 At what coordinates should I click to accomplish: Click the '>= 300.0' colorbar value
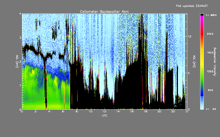point(211,15)
